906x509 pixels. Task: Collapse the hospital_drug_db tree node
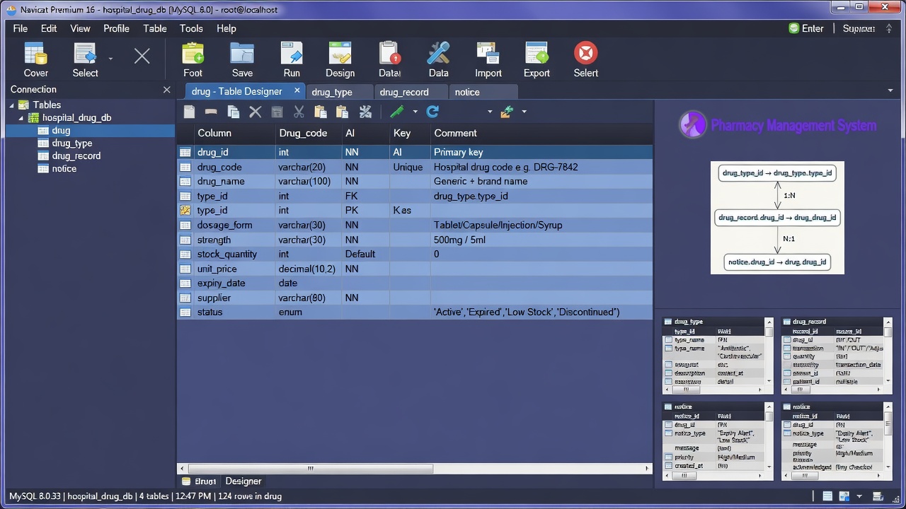tap(21, 118)
